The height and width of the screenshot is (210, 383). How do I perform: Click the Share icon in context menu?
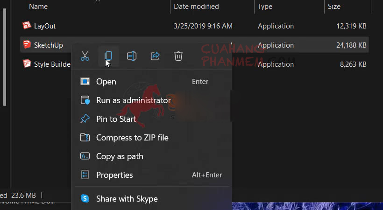[x=155, y=56]
